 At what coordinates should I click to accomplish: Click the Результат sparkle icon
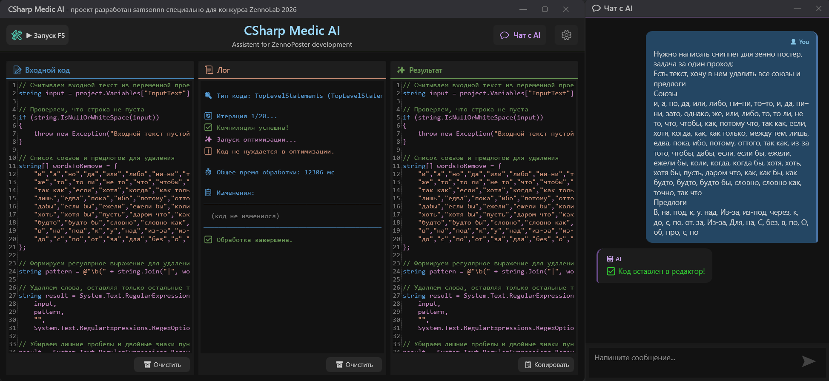click(401, 70)
